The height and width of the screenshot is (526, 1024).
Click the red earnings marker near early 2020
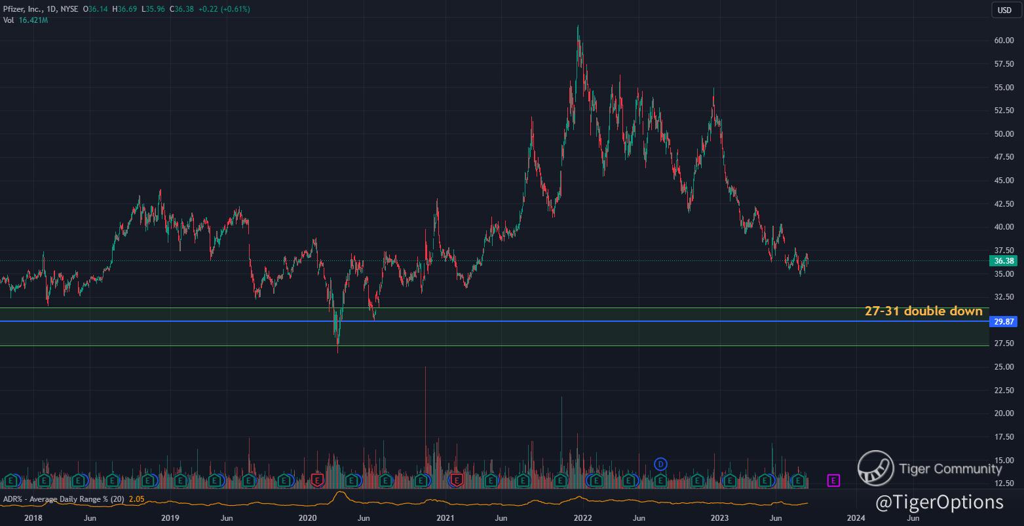[x=318, y=481]
